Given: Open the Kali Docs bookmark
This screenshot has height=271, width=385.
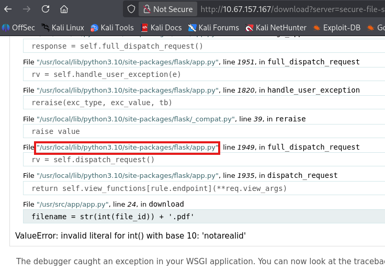Looking at the screenshot, I should (161, 27).
